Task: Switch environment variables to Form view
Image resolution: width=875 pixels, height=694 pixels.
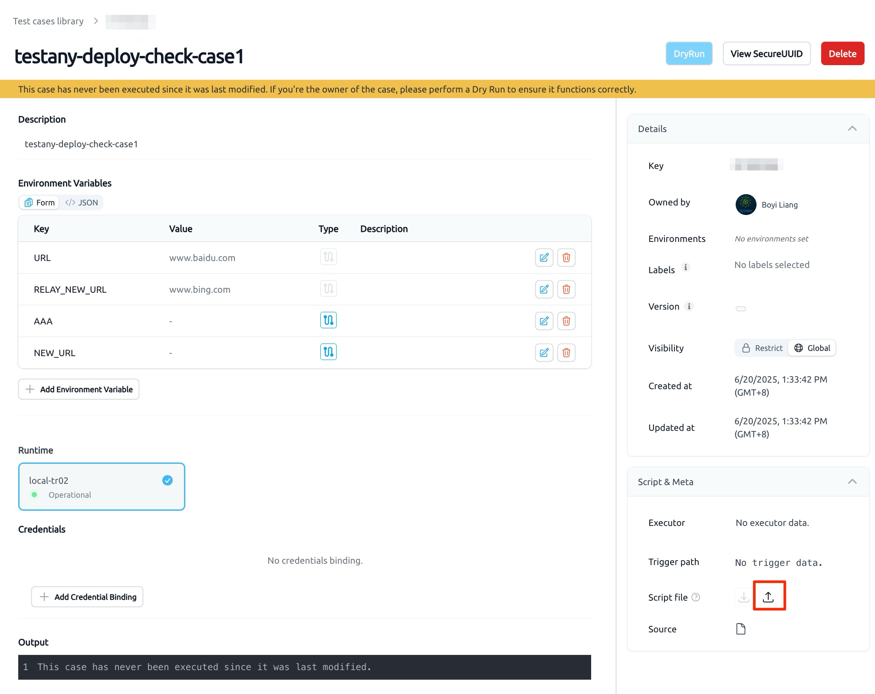Action: pos(39,202)
